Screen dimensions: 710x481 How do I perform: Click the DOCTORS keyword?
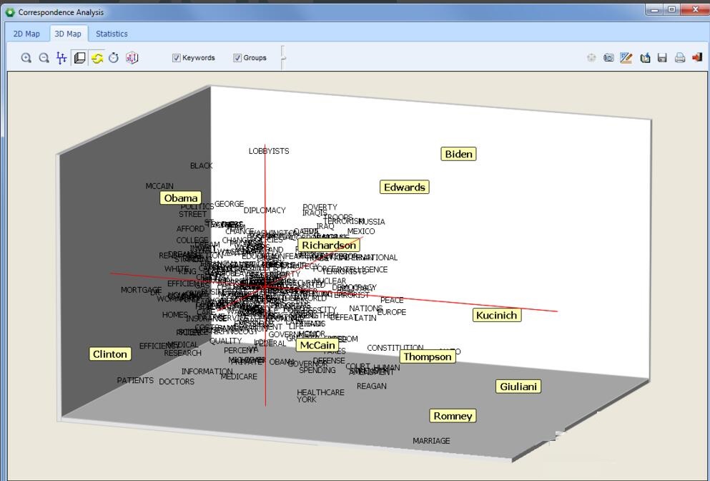177,382
